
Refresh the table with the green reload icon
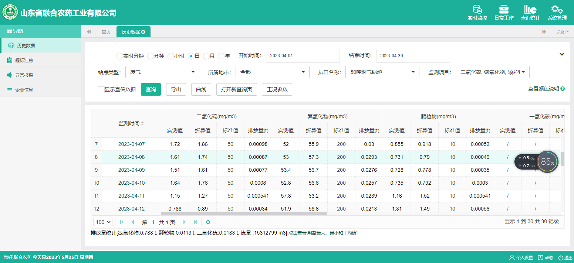coord(208,222)
